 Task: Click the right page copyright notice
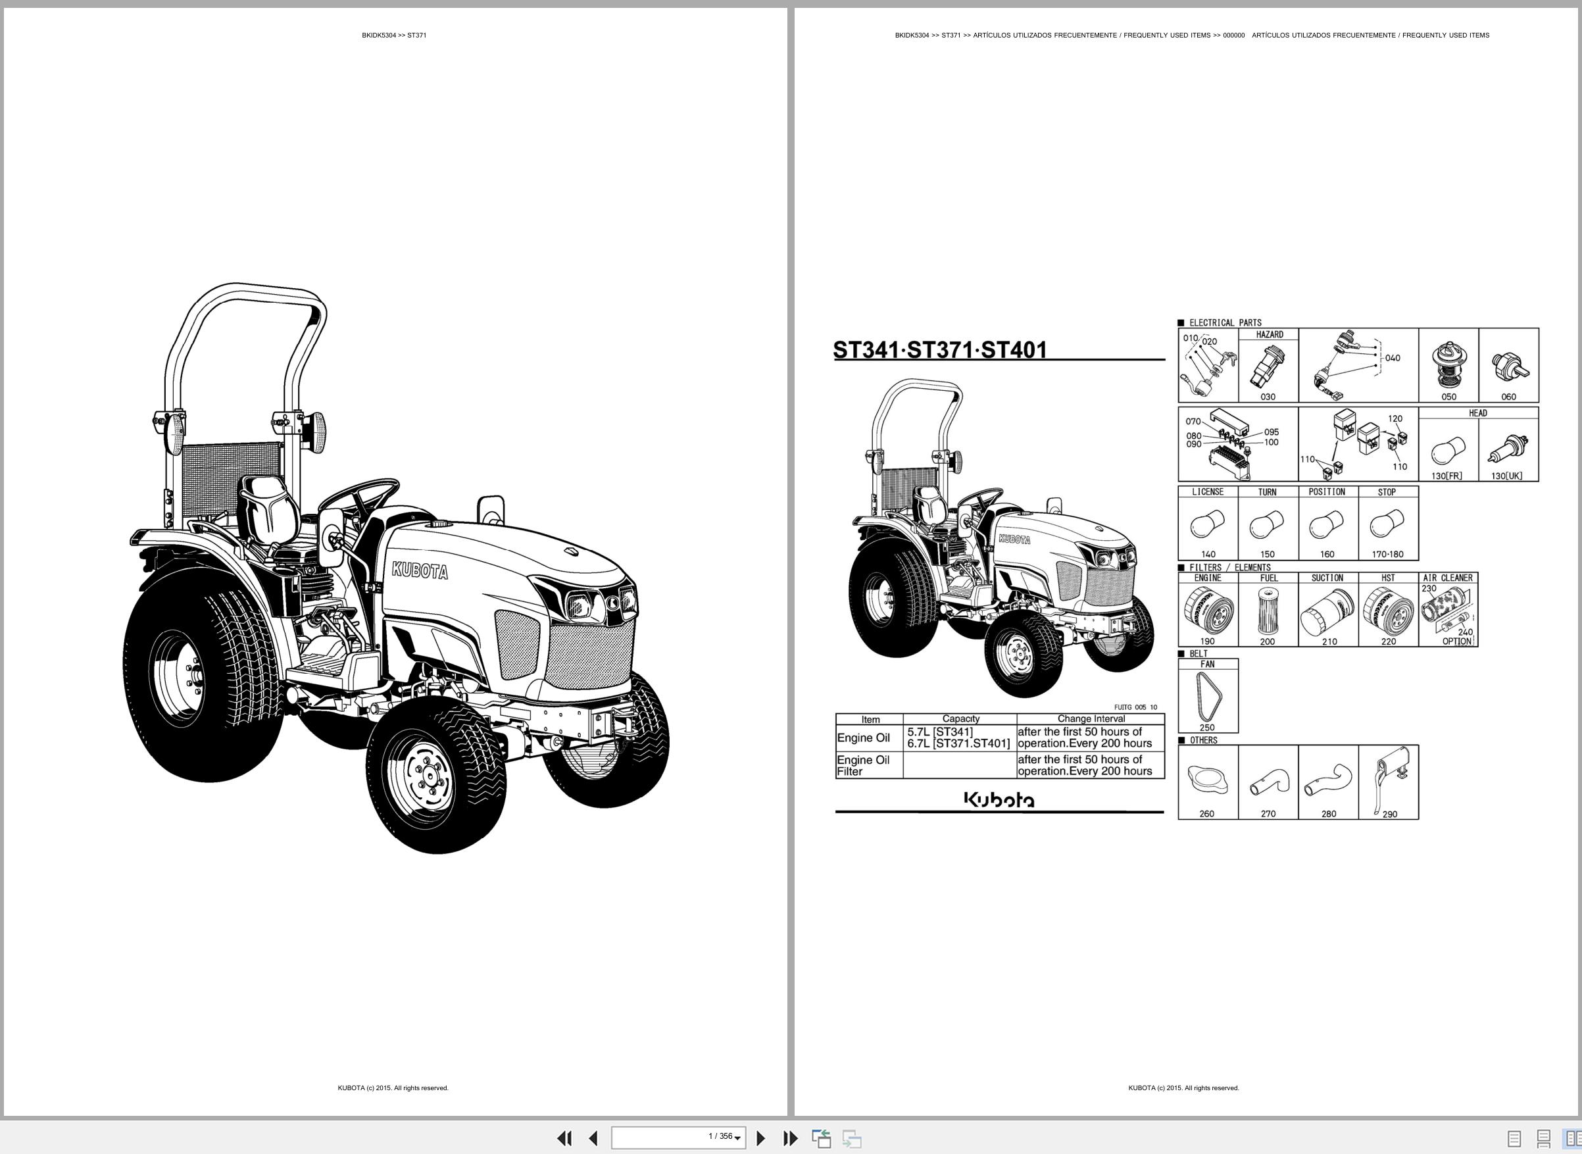[1184, 1088]
